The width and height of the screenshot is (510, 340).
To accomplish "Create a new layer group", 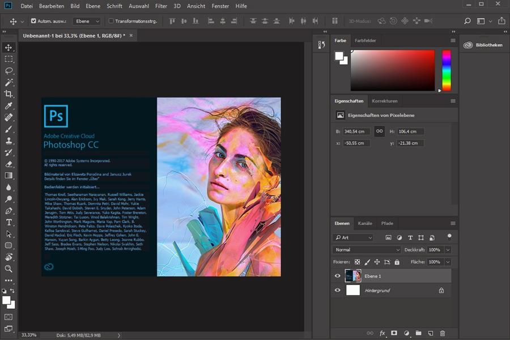I will click(419, 333).
